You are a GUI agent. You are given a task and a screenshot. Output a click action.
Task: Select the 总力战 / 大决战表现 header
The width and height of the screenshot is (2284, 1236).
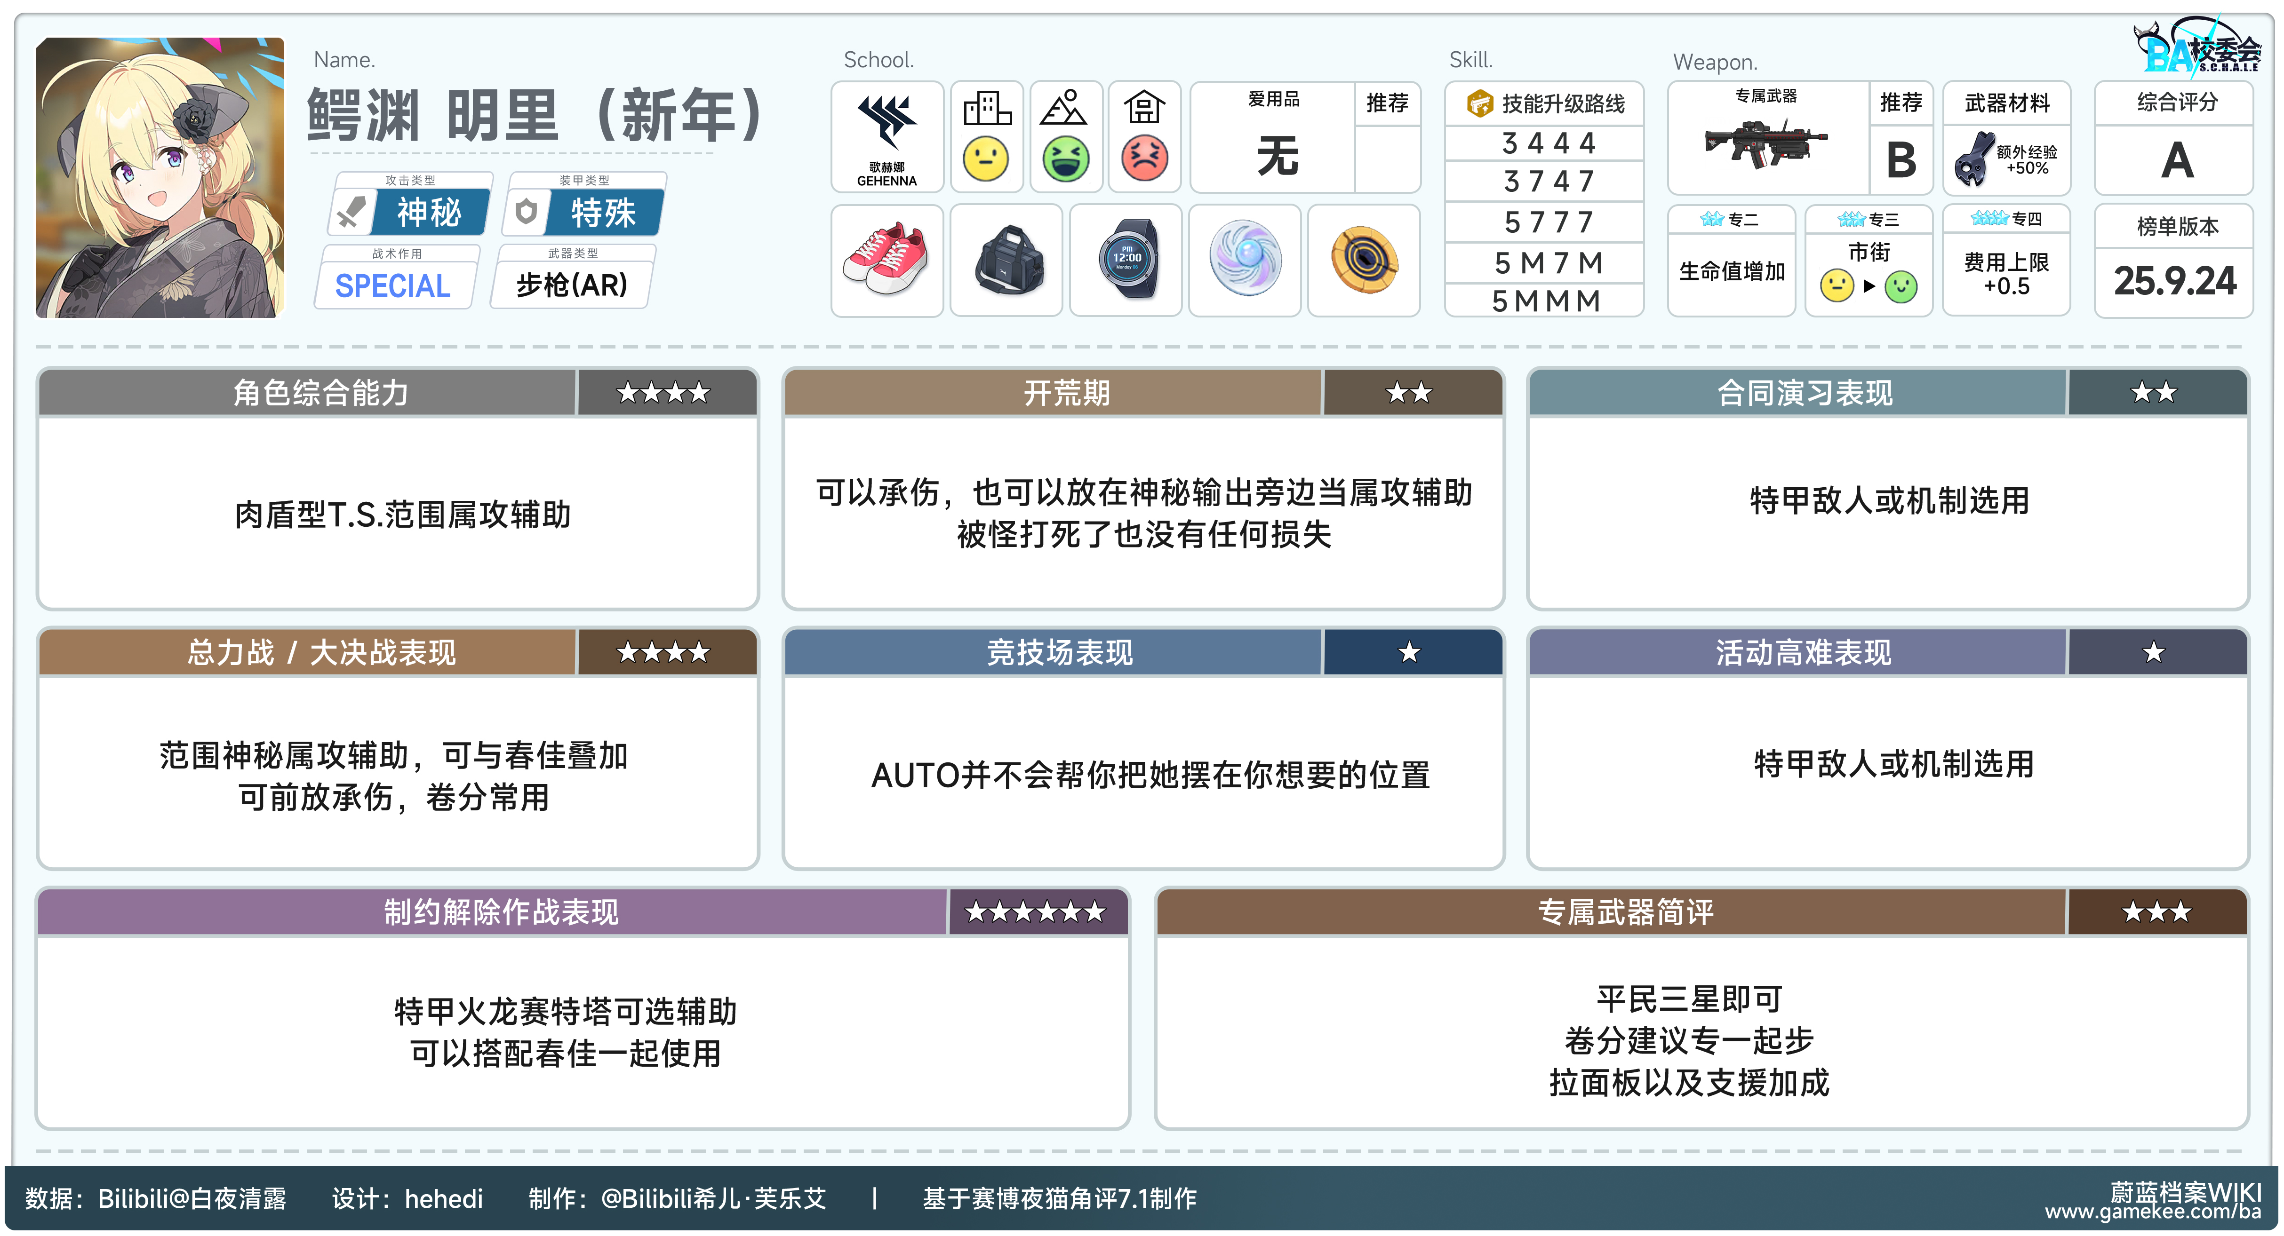tap(321, 653)
